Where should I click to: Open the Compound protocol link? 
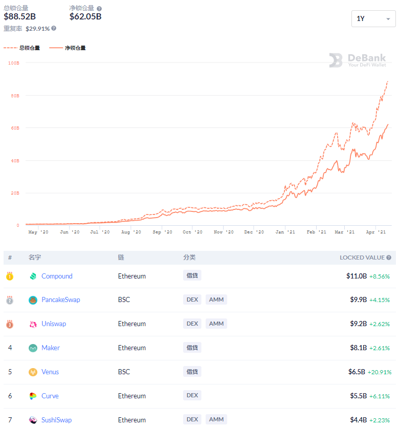(57, 276)
